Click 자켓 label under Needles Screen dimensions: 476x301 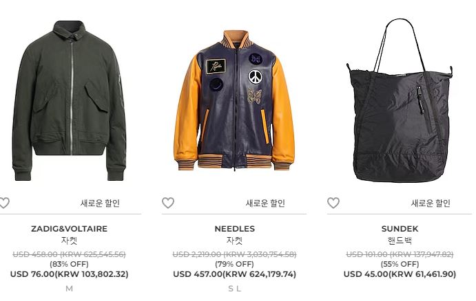tap(234, 241)
